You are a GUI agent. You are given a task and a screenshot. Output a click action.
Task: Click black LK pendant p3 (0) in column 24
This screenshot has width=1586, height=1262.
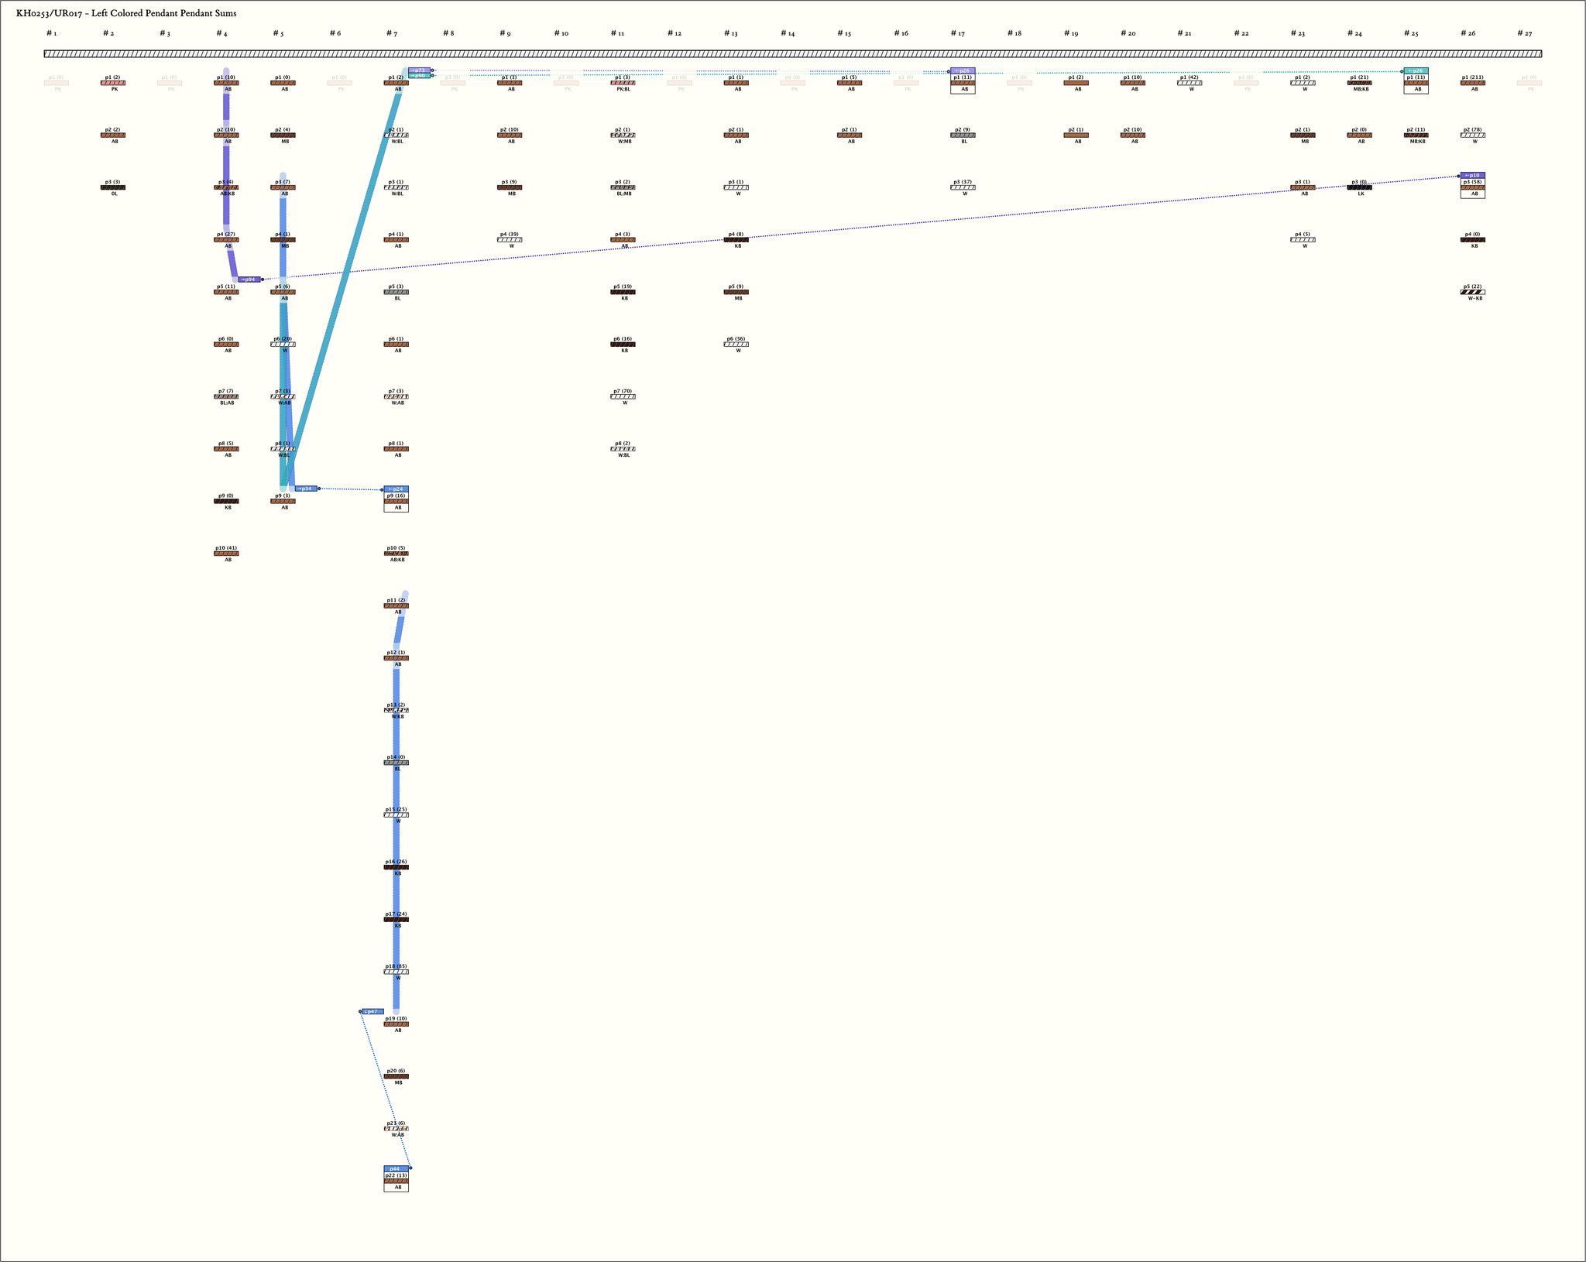pyautogui.click(x=1359, y=187)
